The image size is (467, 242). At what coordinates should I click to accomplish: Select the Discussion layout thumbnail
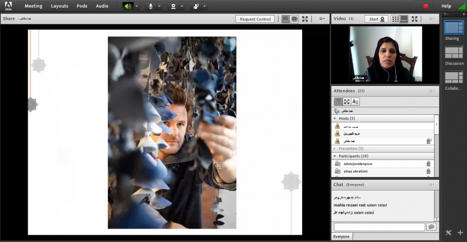point(454,53)
